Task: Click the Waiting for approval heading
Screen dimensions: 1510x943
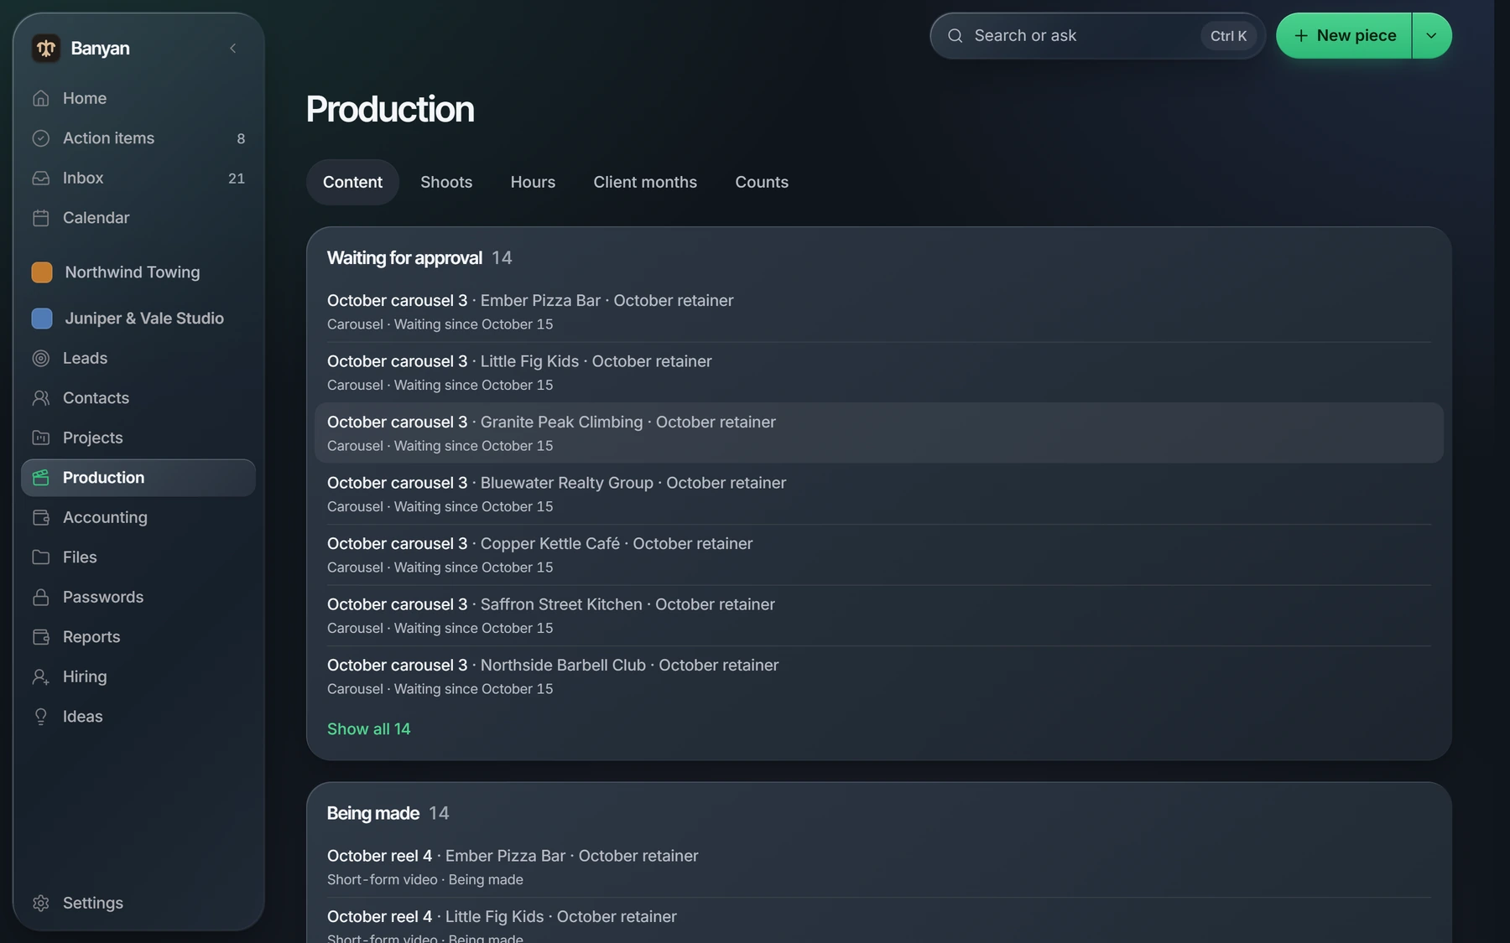Action: click(x=404, y=257)
